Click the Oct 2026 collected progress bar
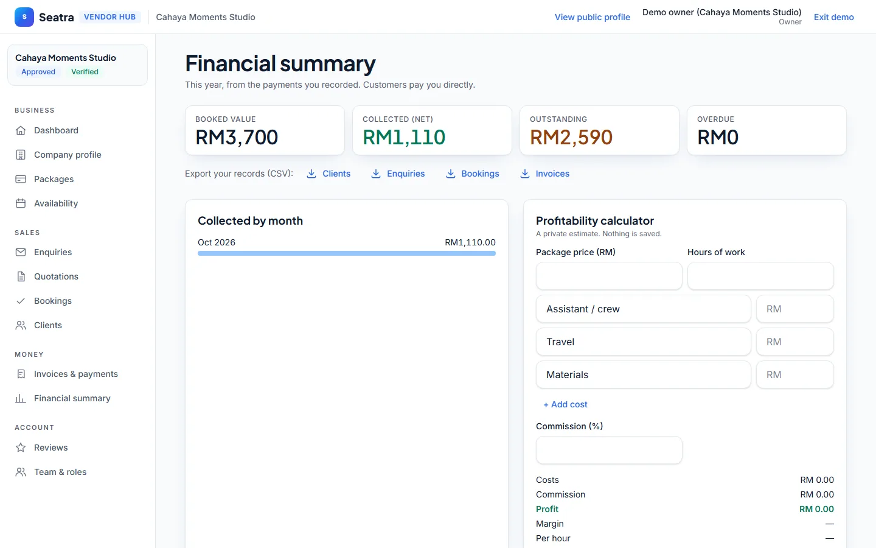The image size is (876, 548). [x=347, y=253]
